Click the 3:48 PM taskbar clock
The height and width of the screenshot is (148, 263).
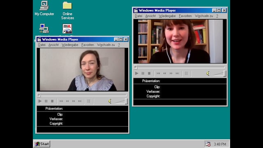pos(220,144)
